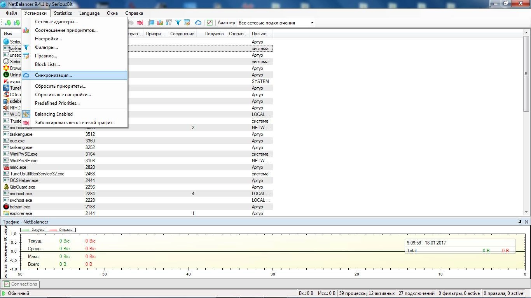Open the Окна menu
Viewport: 531px width, 298px height.
(112, 13)
